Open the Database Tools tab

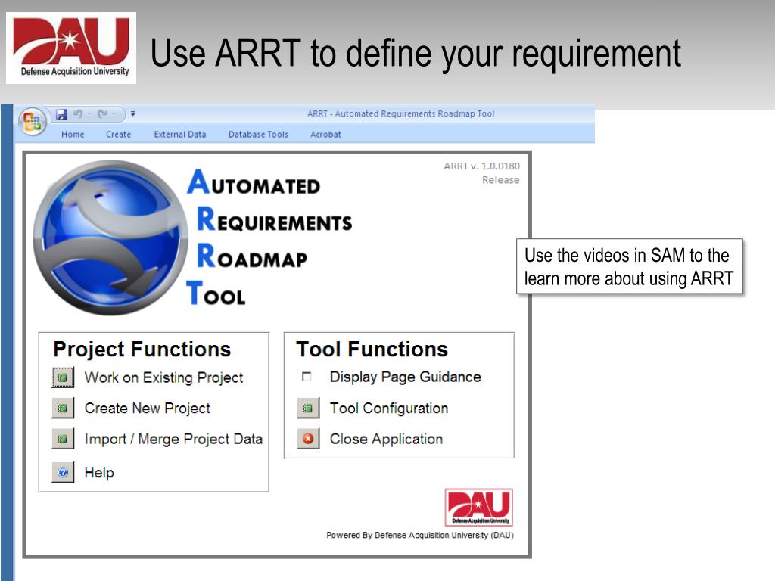click(x=258, y=135)
